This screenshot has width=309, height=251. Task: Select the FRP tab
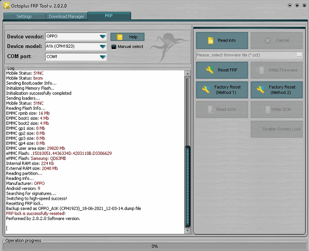pyautogui.click(x=109, y=16)
